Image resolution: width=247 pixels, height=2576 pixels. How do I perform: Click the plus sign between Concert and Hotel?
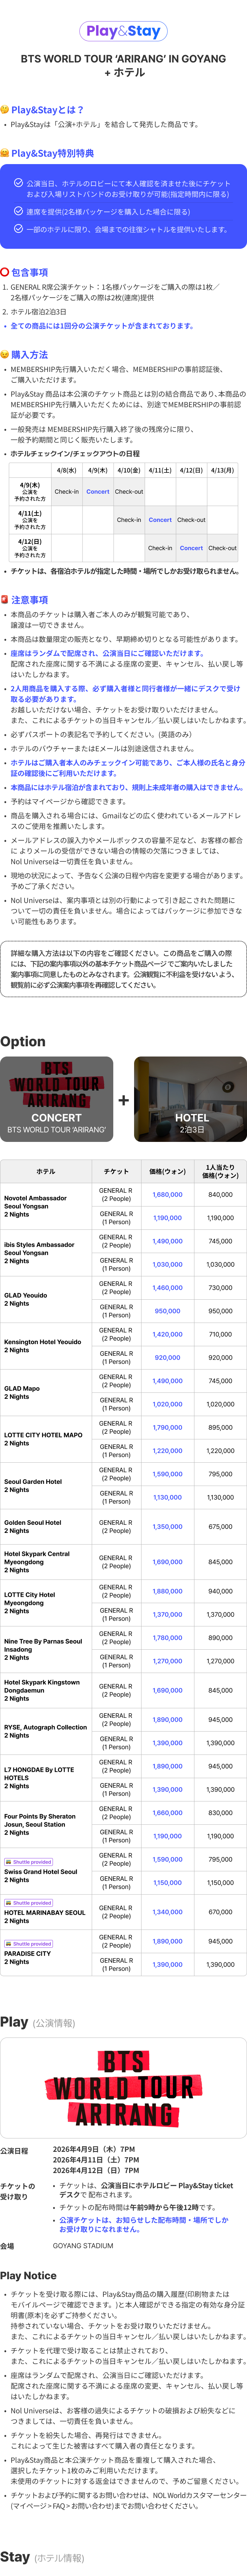coord(123,1100)
